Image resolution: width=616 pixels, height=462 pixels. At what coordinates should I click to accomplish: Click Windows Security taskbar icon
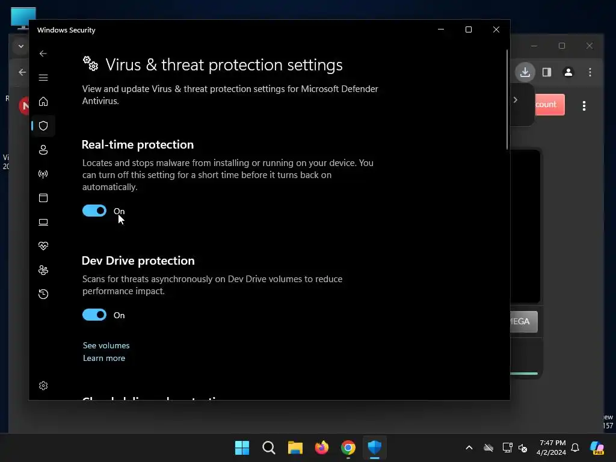pos(375,448)
